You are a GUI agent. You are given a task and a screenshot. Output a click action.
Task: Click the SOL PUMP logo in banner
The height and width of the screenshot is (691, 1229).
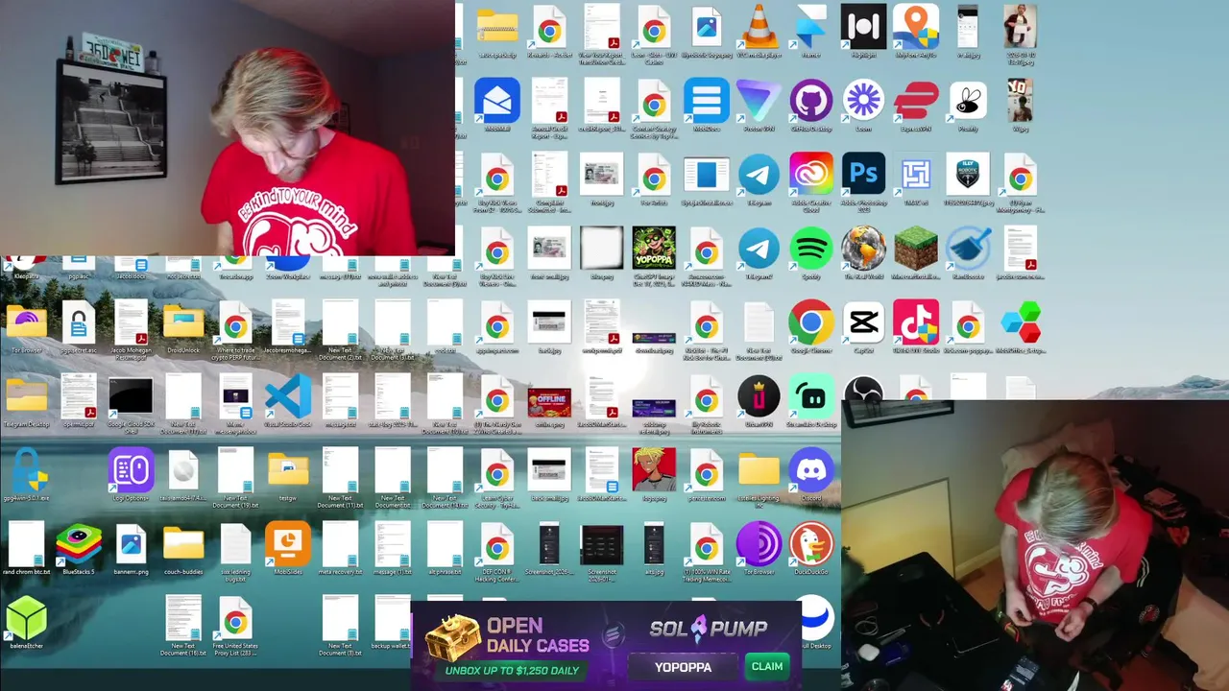pyautogui.click(x=709, y=629)
